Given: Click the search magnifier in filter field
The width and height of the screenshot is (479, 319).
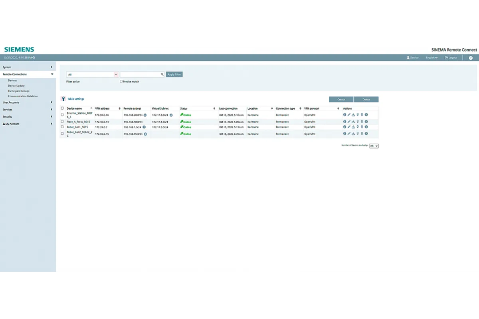Looking at the screenshot, I should tap(162, 74).
